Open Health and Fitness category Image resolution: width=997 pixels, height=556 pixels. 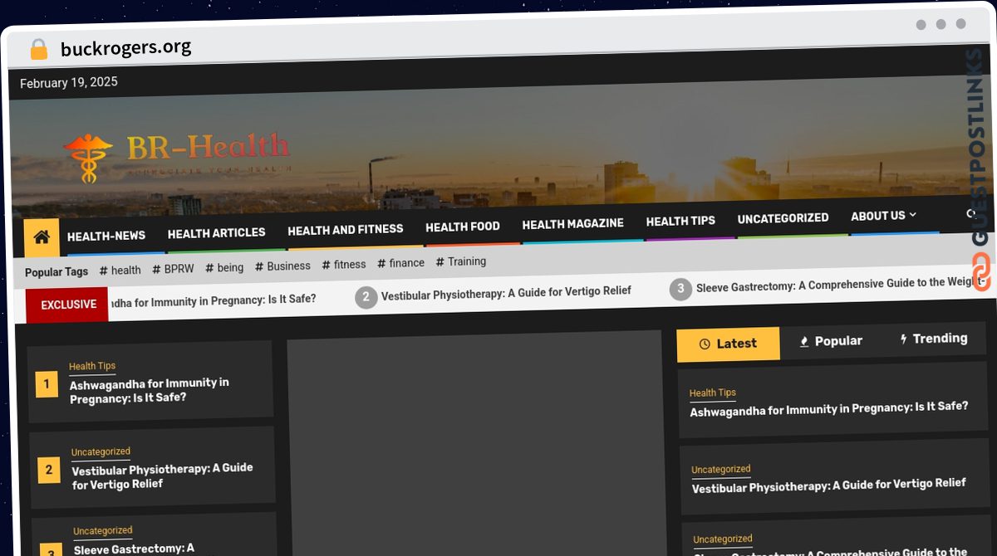346,230
